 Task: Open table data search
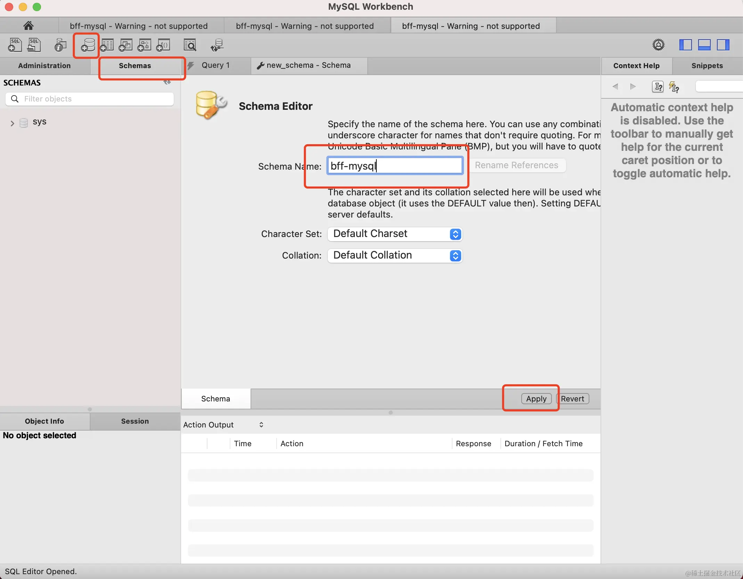click(x=190, y=44)
